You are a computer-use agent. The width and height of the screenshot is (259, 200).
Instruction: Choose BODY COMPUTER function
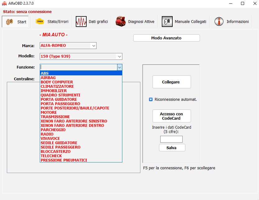[x=81, y=82]
